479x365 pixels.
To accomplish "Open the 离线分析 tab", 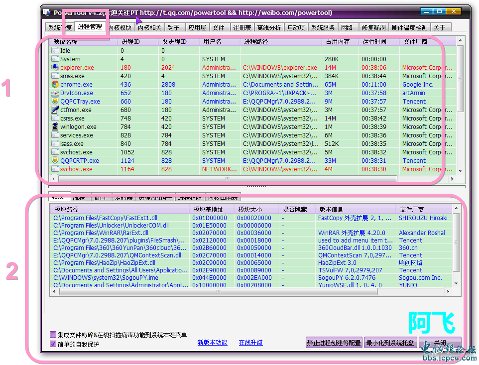I will click(x=269, y=27).
